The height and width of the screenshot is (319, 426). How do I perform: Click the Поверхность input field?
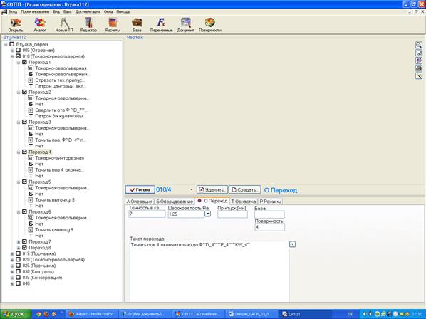coord(270,227)
